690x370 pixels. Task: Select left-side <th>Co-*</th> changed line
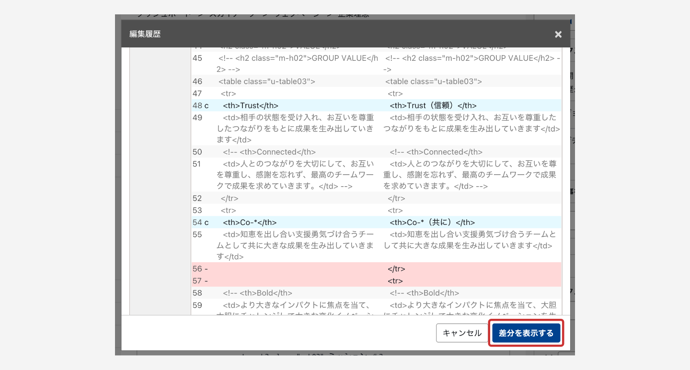[x=250, y=223]
